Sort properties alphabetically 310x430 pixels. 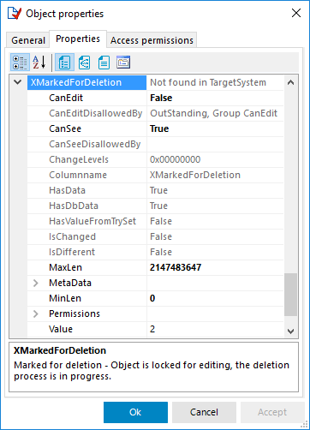(39, 63)
